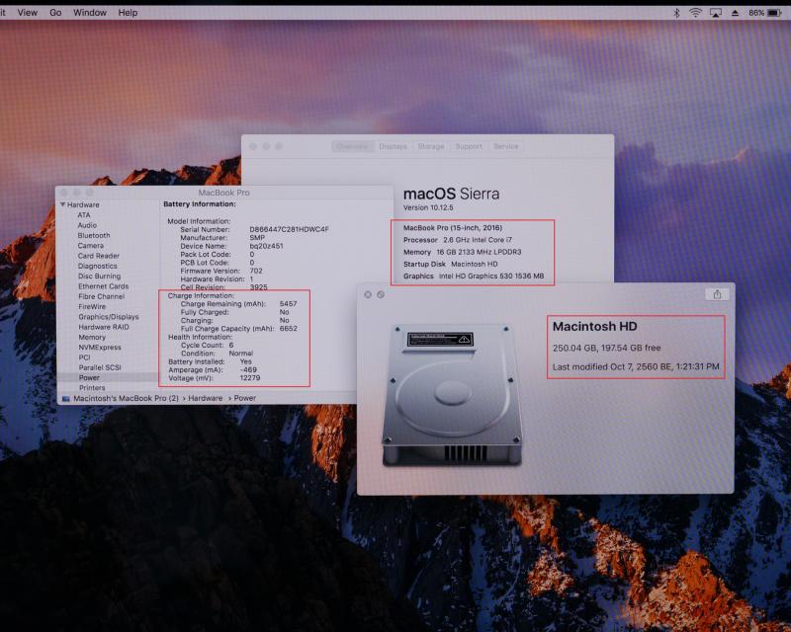Select Memory in hardware sidebar

coord(92,337)
